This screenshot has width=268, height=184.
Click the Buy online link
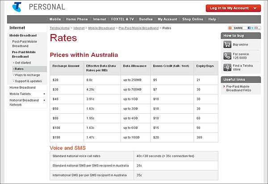[x=240, y=44]
